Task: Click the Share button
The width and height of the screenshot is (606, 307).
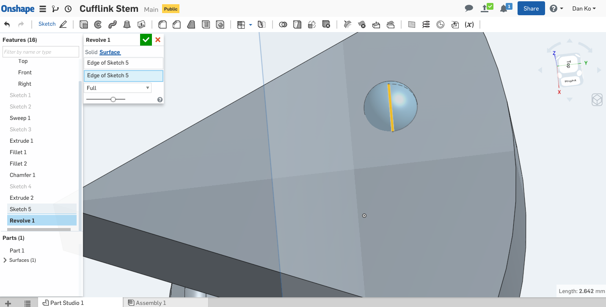Action: click(531, 8)
